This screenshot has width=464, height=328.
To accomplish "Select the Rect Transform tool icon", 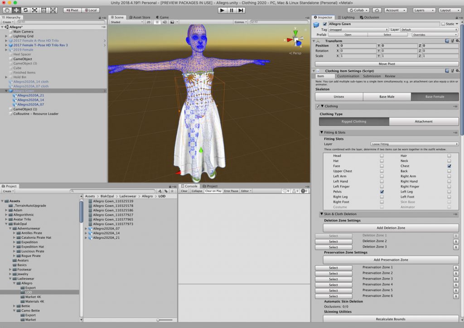I will click(44, 10).
